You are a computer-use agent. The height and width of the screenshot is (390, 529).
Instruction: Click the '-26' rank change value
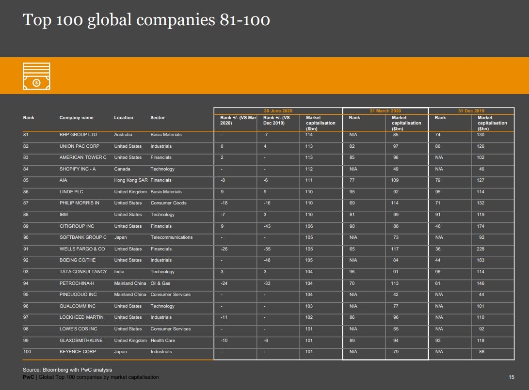(224, 249)
